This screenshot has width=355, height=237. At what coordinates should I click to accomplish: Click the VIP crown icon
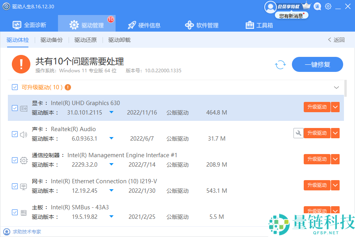[306, 6]
